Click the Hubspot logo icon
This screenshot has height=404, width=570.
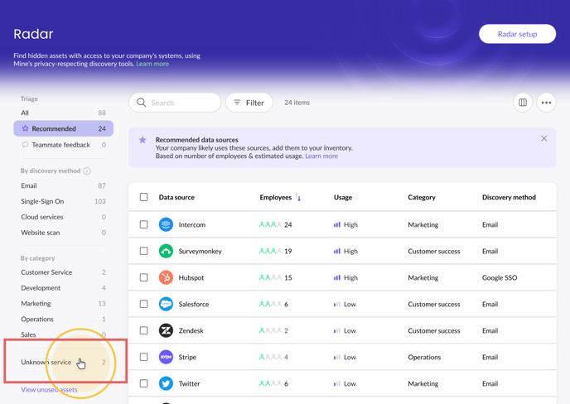click(x=166, y=277)
